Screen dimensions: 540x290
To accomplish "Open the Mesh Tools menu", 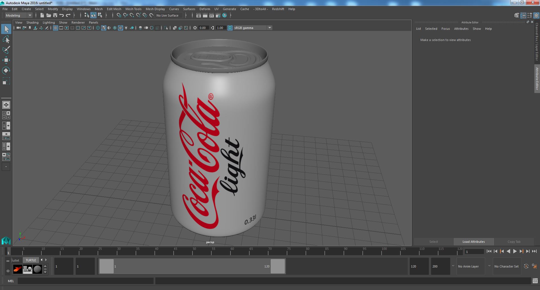I will (x=133, y=9).
